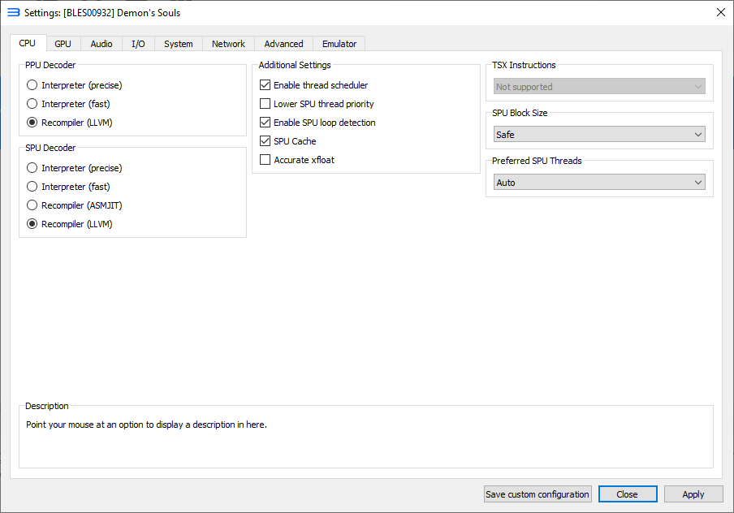
Task: Uncheck the SPU Cache option
Action: pos(266,141)
